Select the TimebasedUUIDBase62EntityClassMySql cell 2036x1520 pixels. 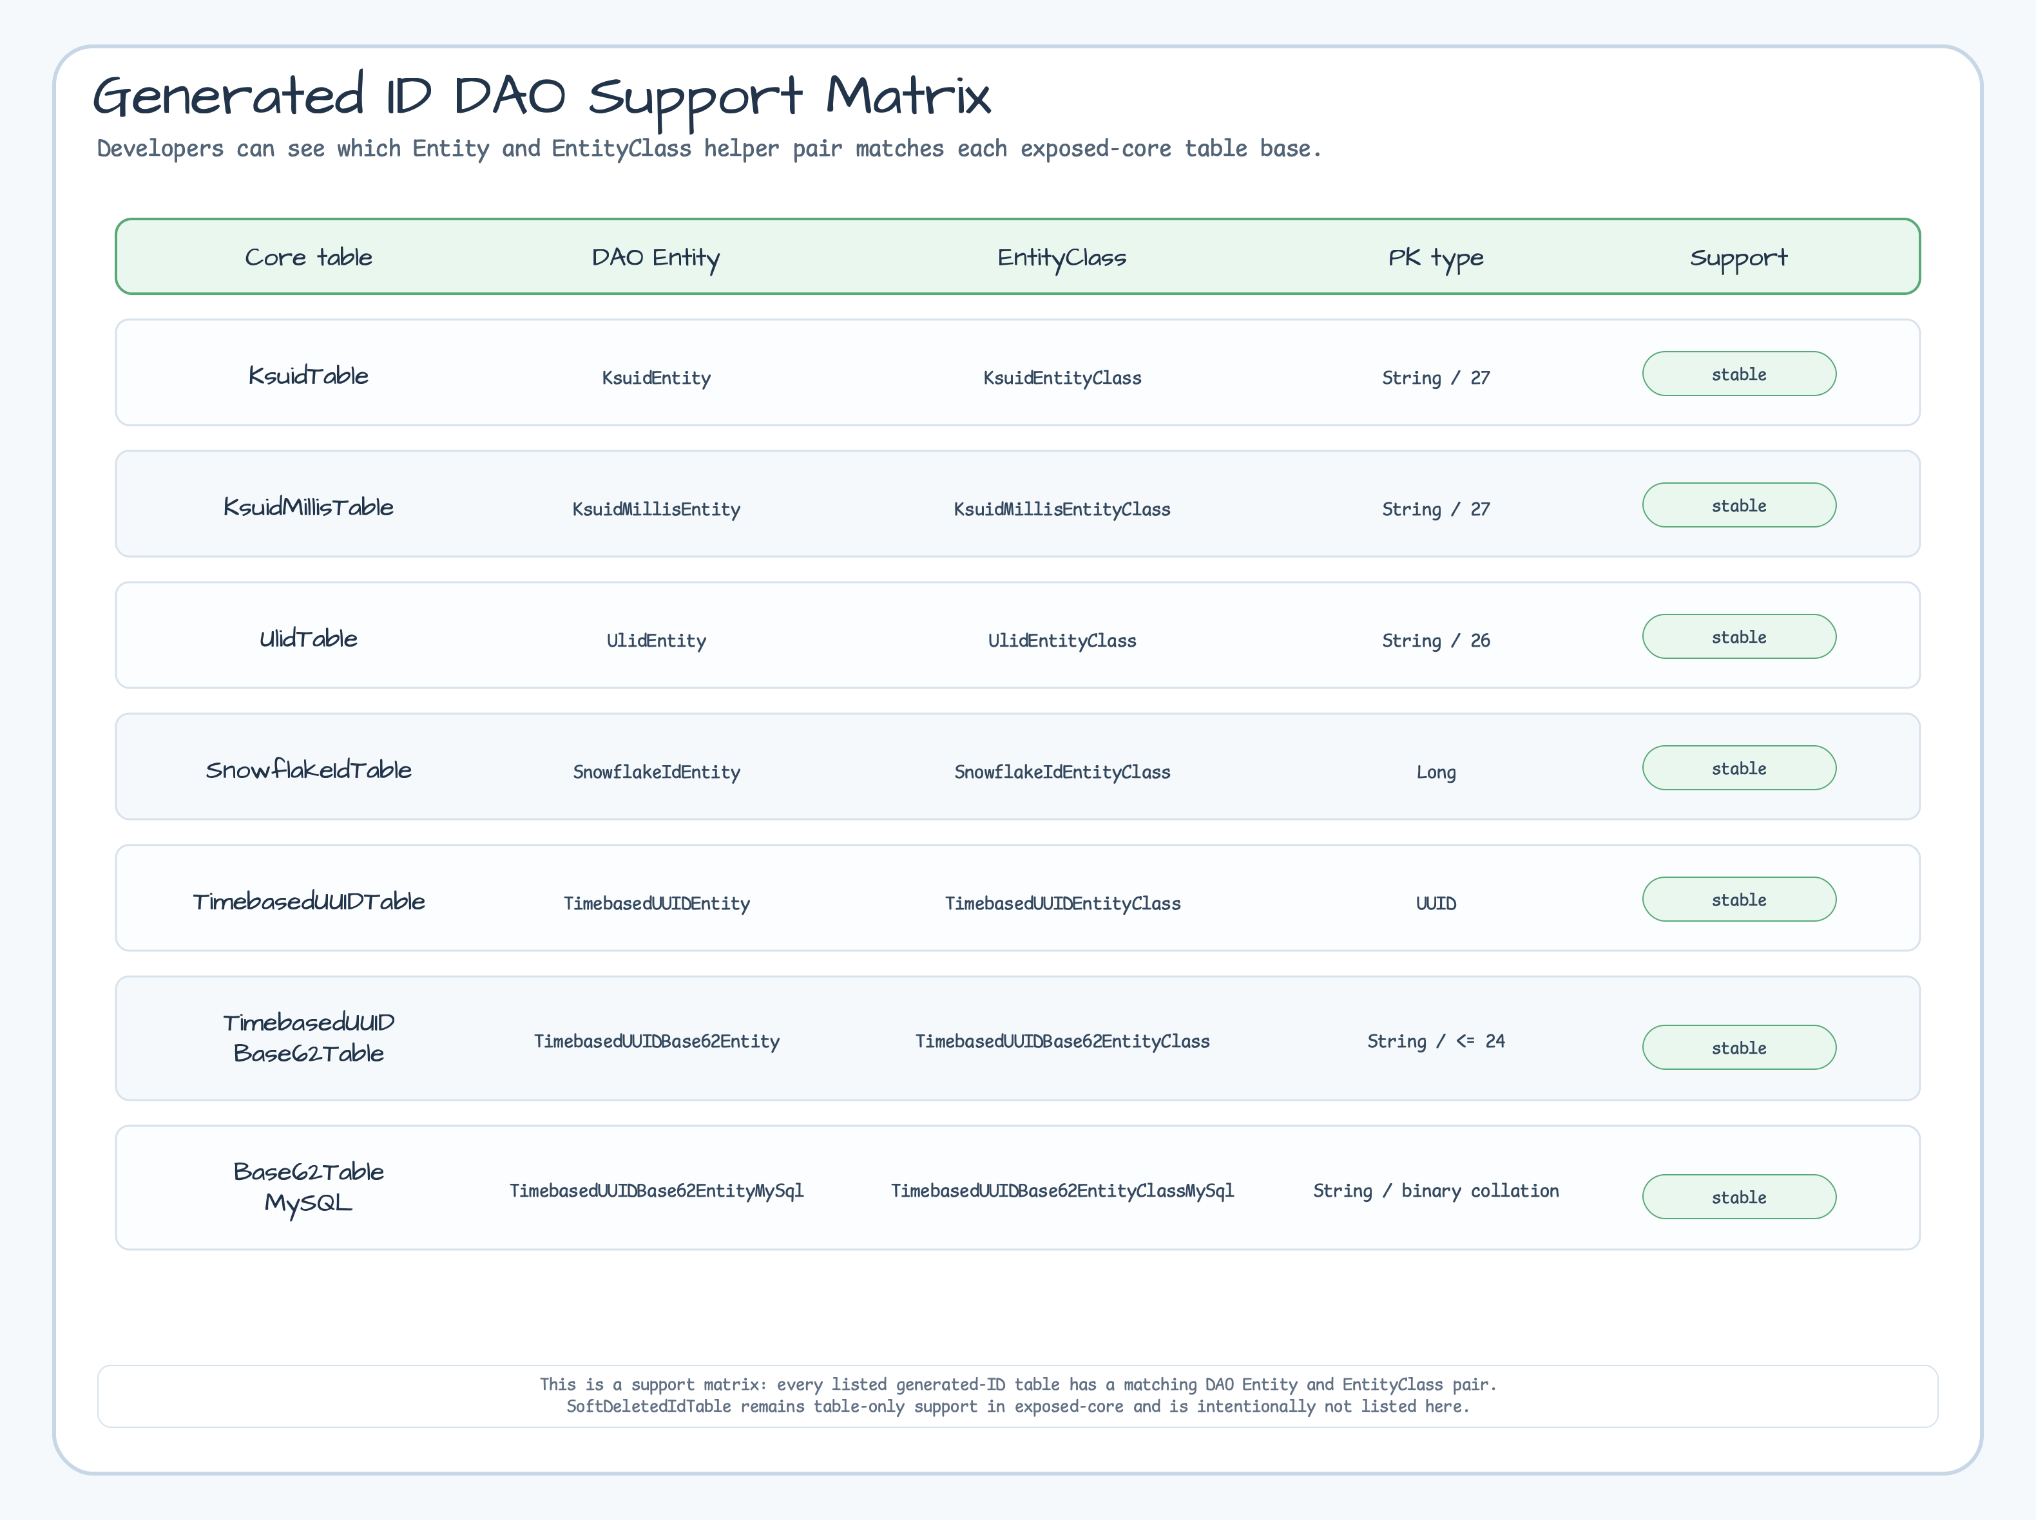click(1061, 1191)
